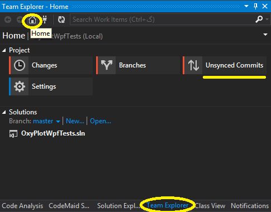The image size is (271, 212).
Task: Click the Connect to Team Projects plug icon
Action: (x=45, y=20)
